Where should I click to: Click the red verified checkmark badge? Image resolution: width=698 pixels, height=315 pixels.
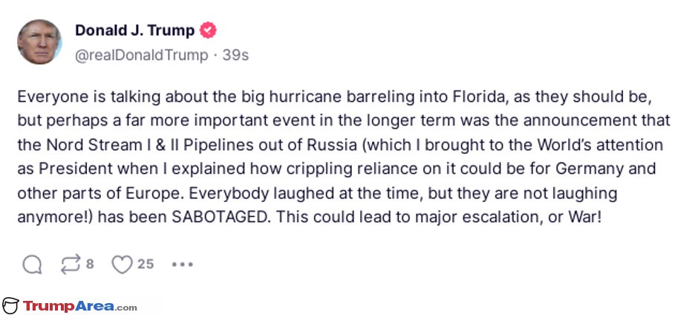(x=208, y=30)
